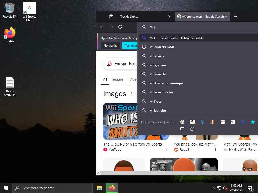
Task: Search this time with Bing icon
Action: pyautogui.click(x=202, y=122)
